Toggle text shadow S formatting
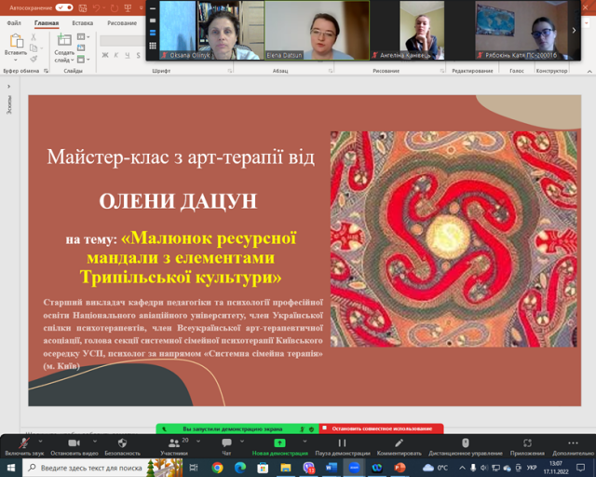Viewport: 596px width, 477px height. pyautogui.click(x=139, y=56)
